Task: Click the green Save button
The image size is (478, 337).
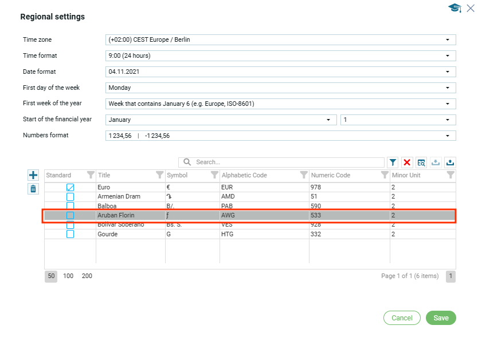Action: click(x=441, y=318)
